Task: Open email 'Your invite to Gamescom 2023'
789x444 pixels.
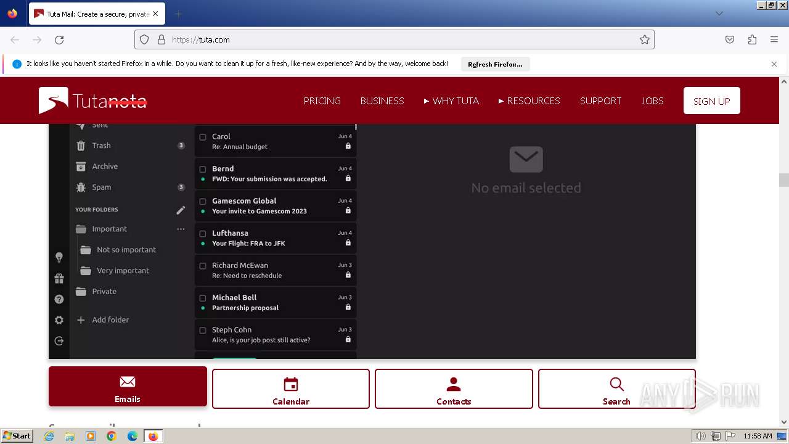Action: [276, 206]
